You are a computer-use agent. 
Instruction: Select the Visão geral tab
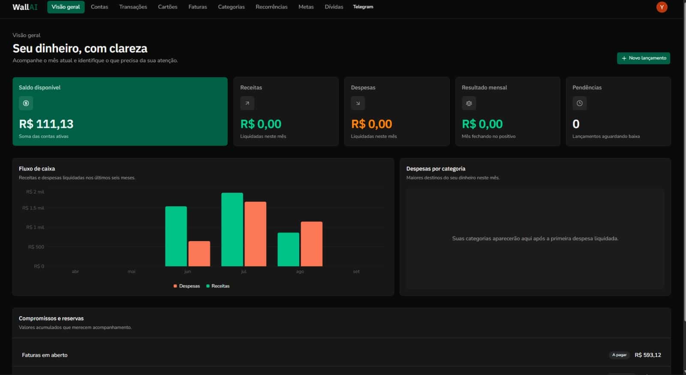click(66, 7)
